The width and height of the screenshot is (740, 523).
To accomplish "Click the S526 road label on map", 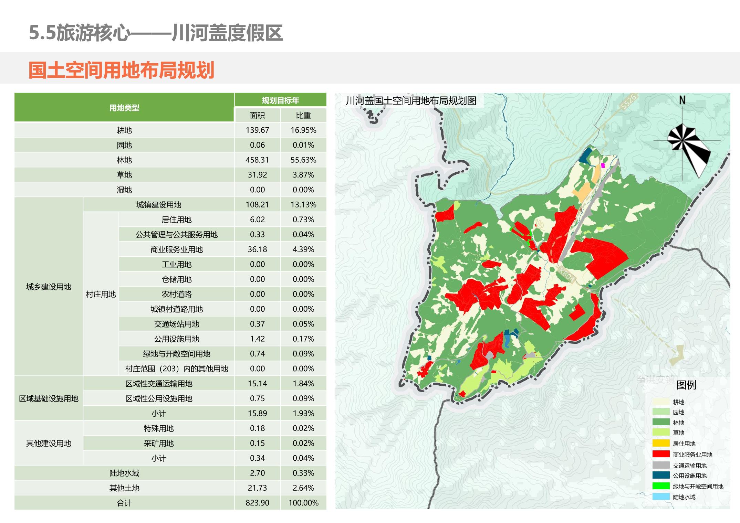I will pyautogui.click(x=628, y=102).
